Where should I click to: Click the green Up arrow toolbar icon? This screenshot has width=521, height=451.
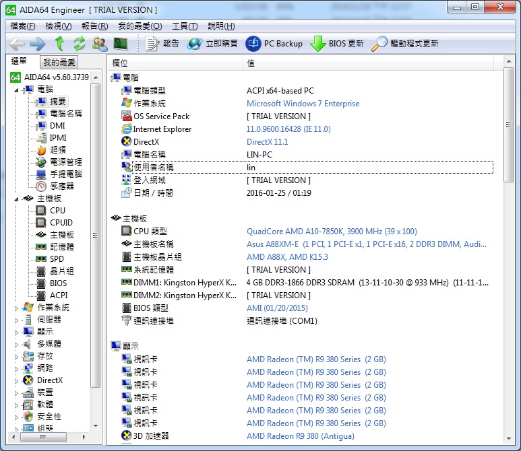(x=59, y=44)
